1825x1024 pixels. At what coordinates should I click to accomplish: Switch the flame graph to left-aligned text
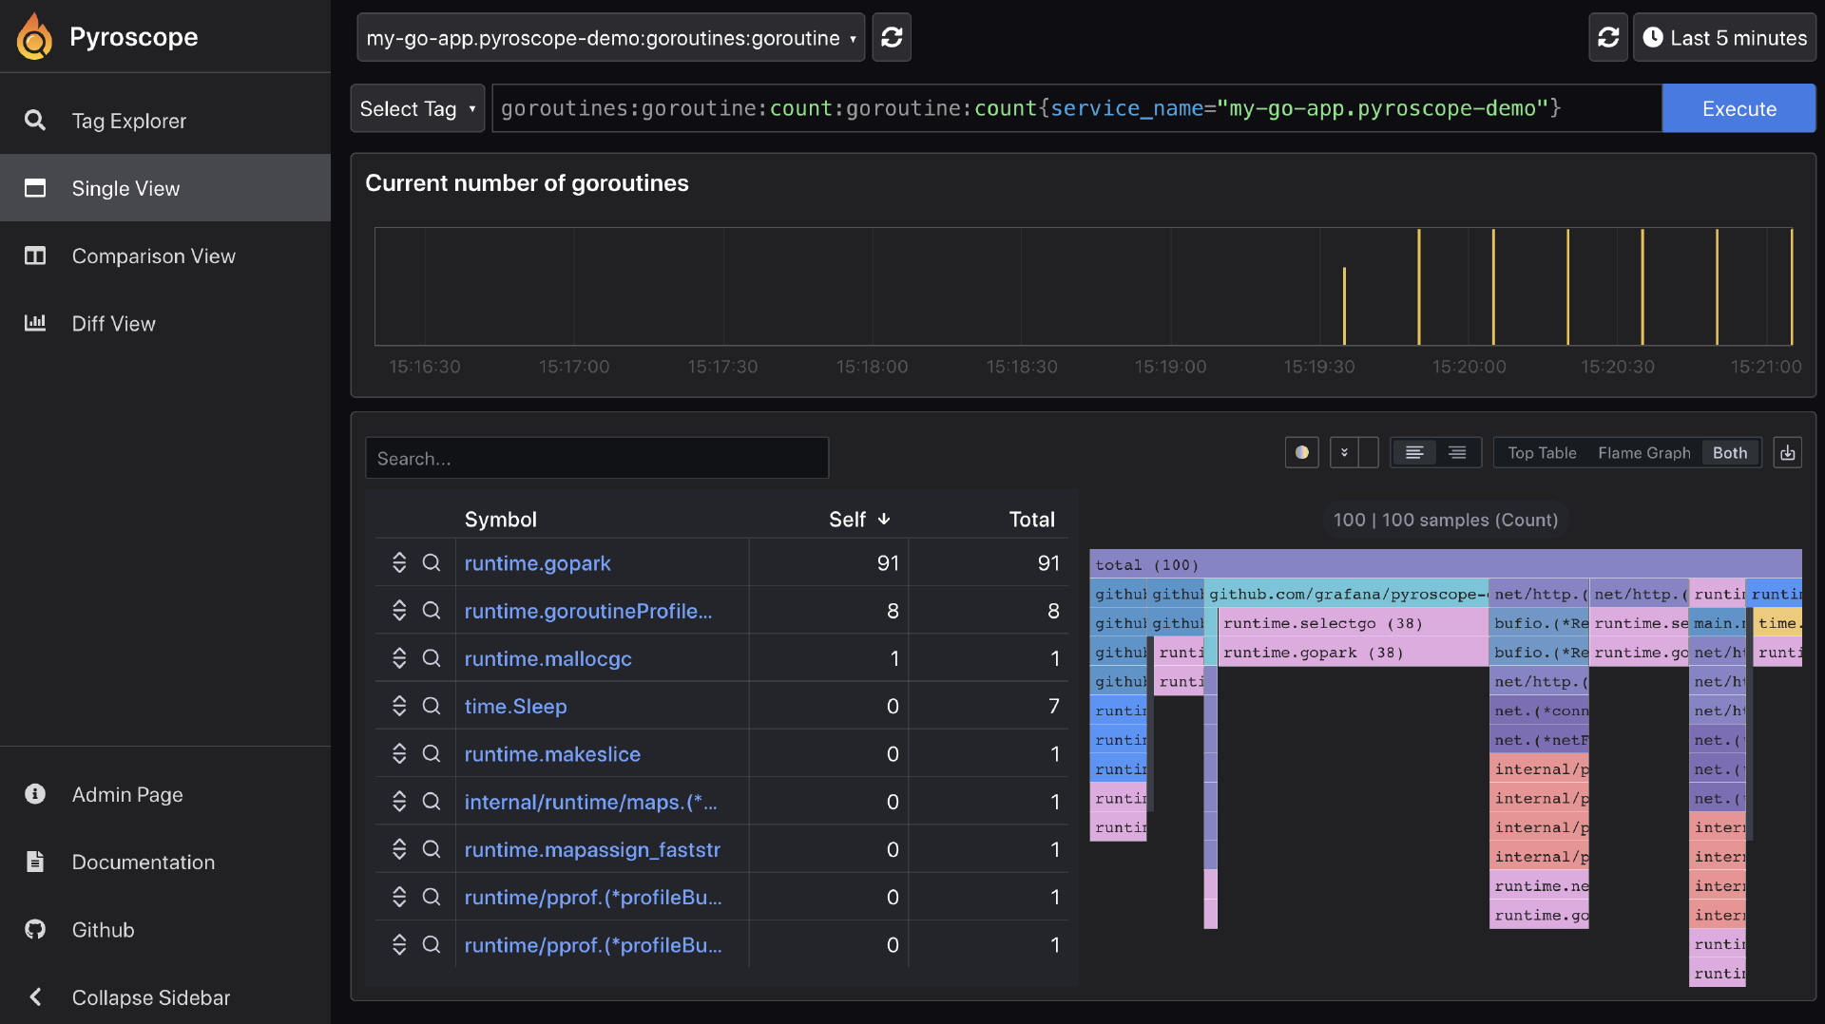click(x=1413, y=453)
